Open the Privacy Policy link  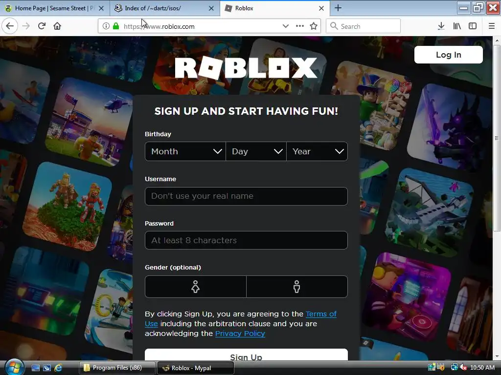click(240, 333)
